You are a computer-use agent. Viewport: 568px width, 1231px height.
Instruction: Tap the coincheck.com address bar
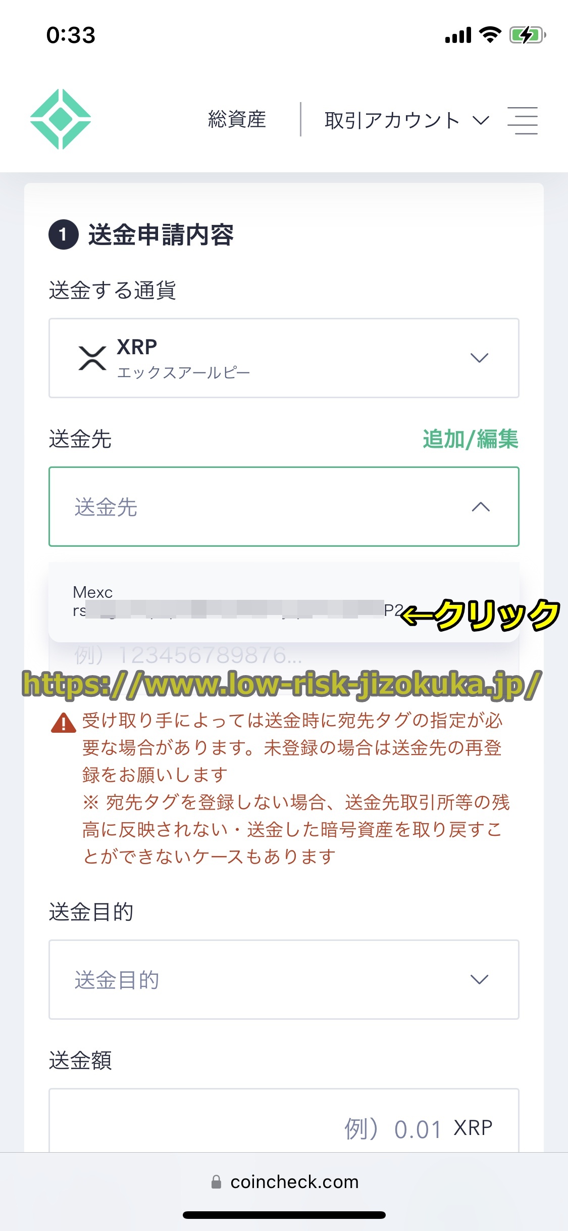tap(285, 1181)
